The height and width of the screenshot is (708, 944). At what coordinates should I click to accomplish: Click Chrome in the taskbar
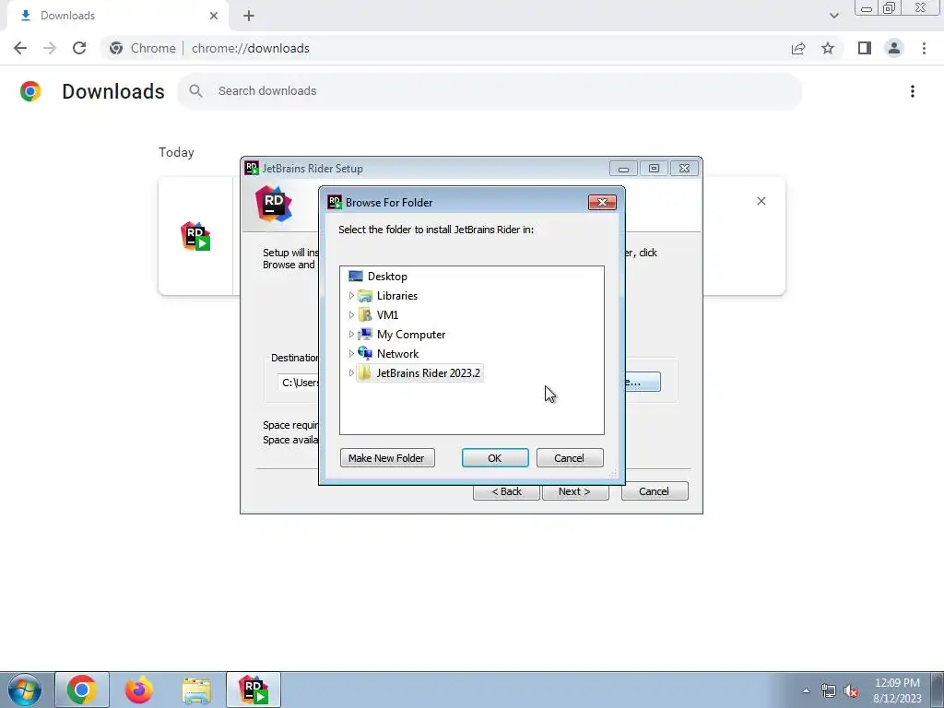82,690
